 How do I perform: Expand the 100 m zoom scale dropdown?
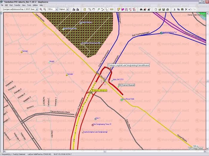56,9
